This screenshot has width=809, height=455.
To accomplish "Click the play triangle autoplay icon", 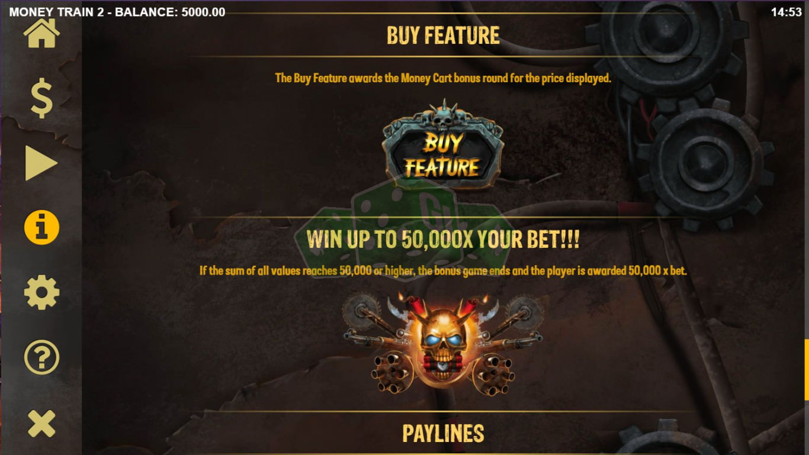I will click(x=41, y=163).
